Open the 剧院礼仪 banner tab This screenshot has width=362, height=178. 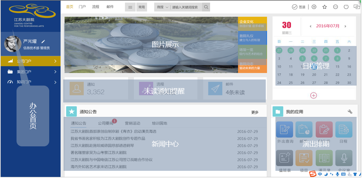pyautogui.click(x=252, y=38)
